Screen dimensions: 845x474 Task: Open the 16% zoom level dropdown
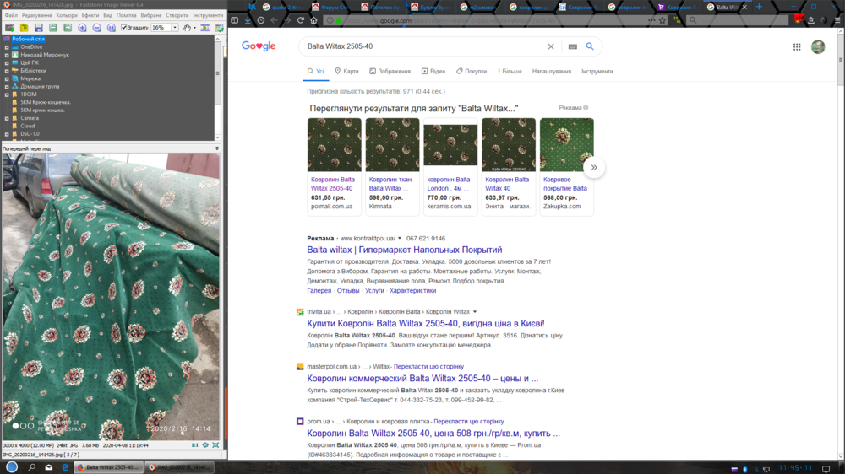[175, 28]
